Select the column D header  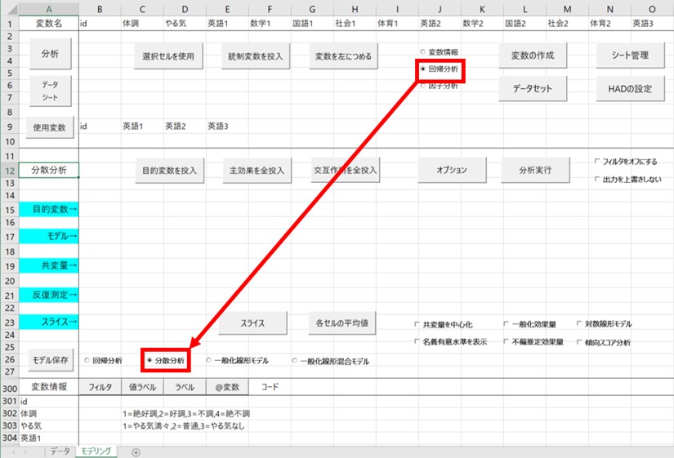click(185, 8)
